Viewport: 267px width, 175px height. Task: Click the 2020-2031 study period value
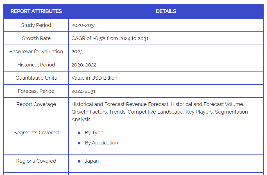84,26
